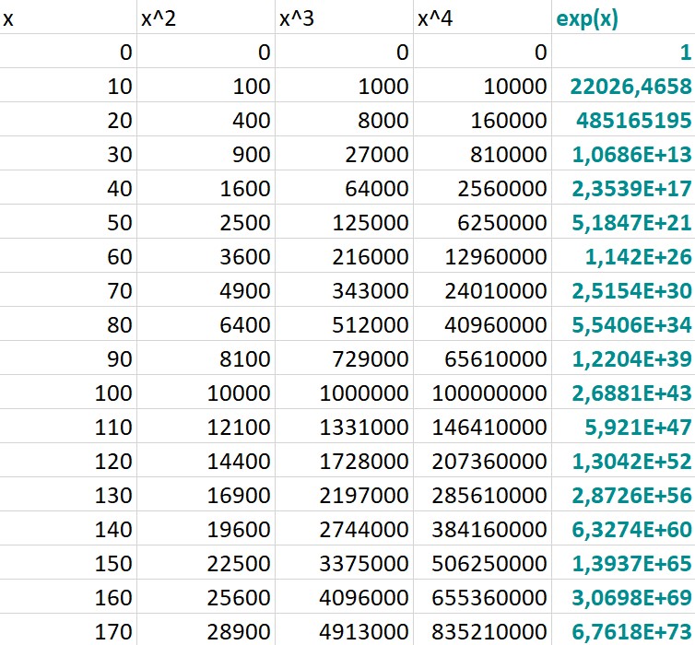The height and width of the screenshot is (645, 695).
Task: Select the cell showing 3,0698E+69
Action: tap(624, 597)
